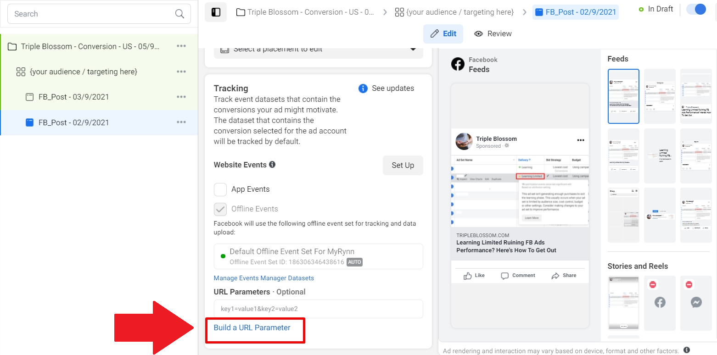
Task: Select FB_Post - 02/9/2021 breadcrumb
Action: click(576, 12)
